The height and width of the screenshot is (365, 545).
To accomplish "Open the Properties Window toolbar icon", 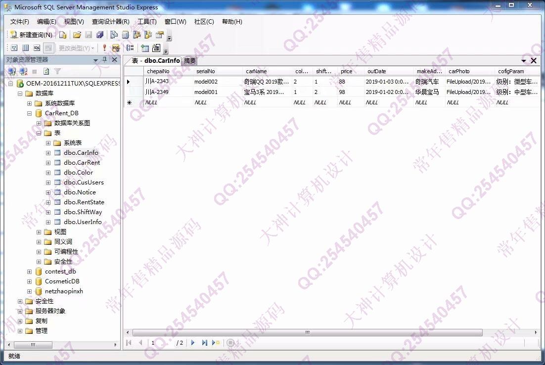I will pos(160,35).
